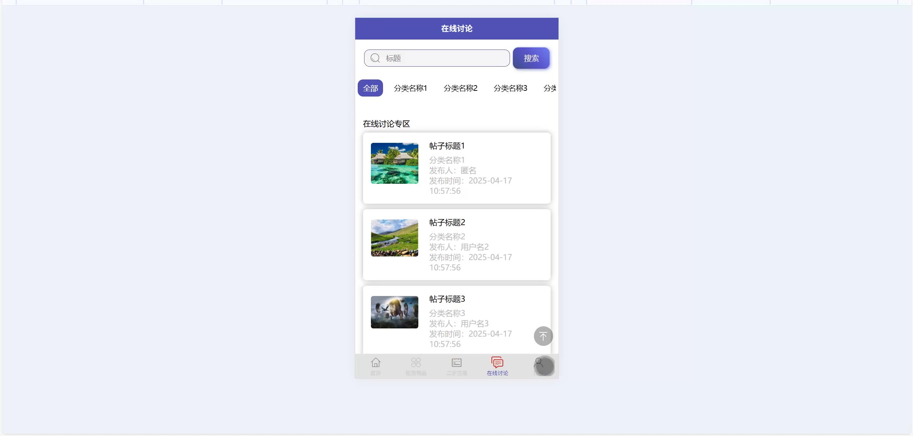Click the tropical lagoon thumbnail image

[x=394, y=163]
